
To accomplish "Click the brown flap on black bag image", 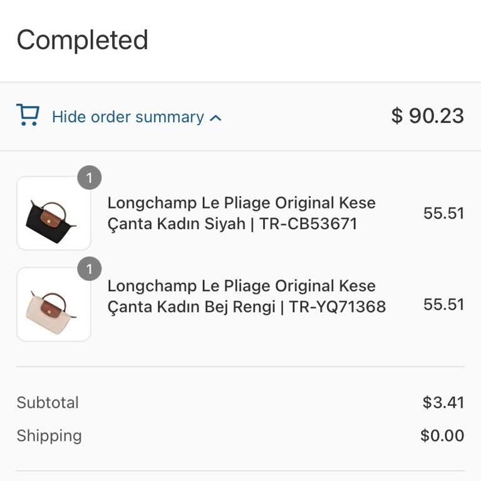I will coord(49,219).
